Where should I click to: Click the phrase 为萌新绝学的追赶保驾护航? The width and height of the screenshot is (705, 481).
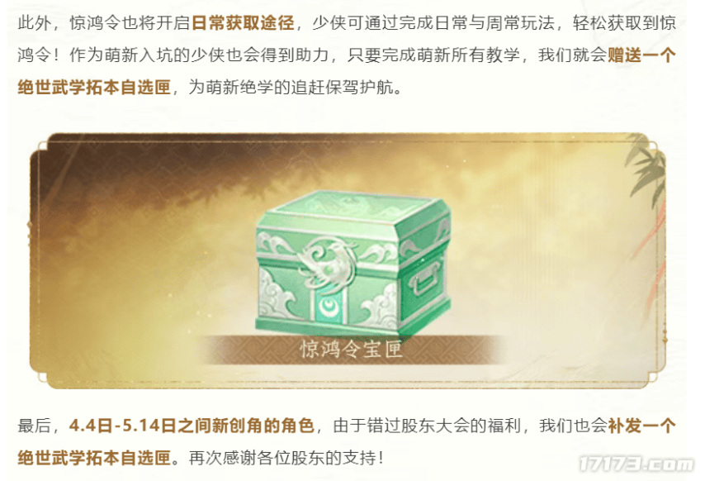(291, 88)
